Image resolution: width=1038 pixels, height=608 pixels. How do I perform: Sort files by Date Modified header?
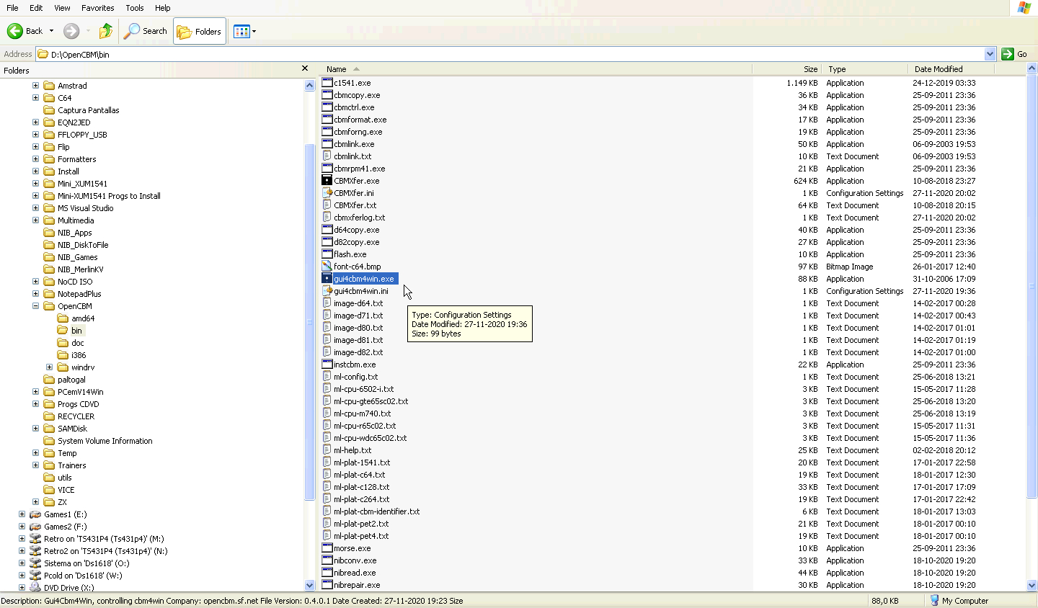[x=951, y=69]
